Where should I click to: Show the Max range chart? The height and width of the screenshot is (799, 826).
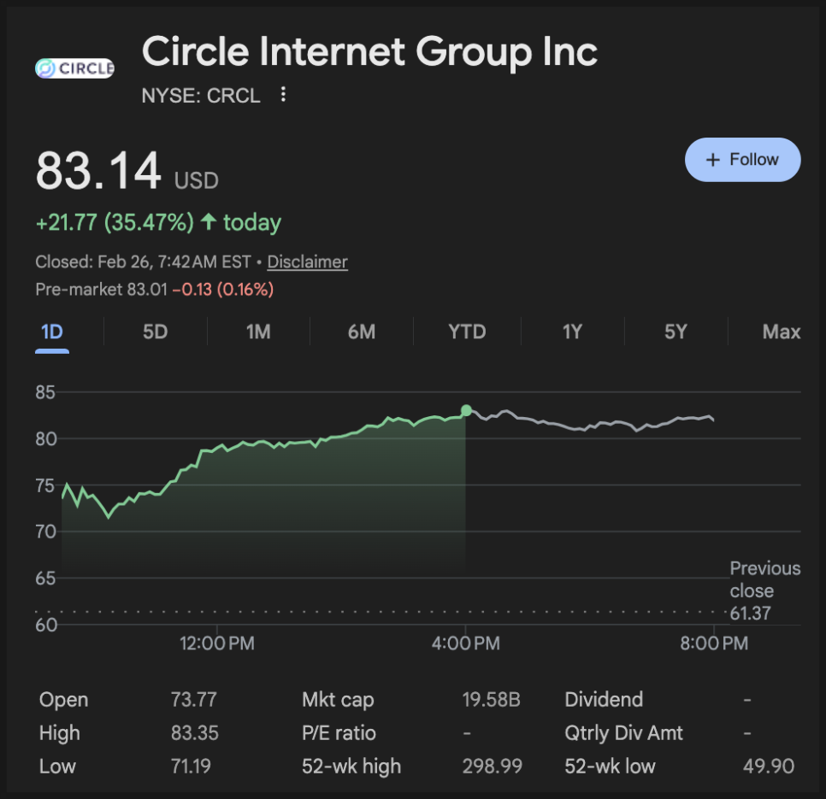(781, 332)
